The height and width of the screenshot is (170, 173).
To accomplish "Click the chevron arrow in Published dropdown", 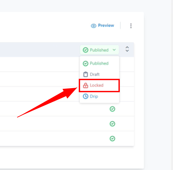I will click(x=114, y=50).
